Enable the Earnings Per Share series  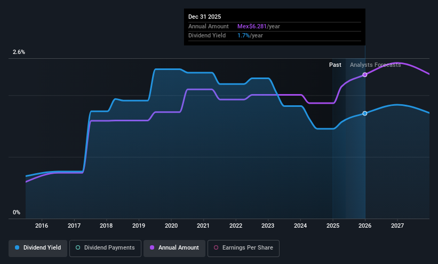pos(243,248)
